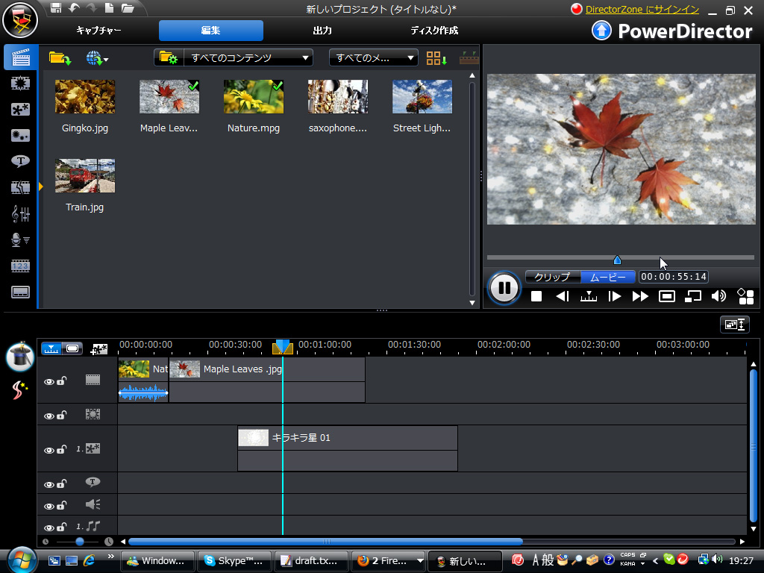
Task: Switch to the クリップ preview mode
Action: pyautogui.click(x=551, y=276)
